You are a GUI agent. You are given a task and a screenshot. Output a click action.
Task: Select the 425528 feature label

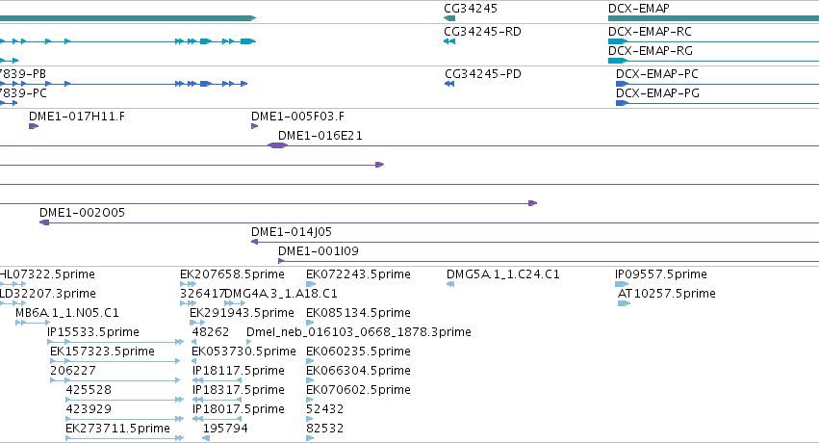pyautogui.click(x=89, y=390)
